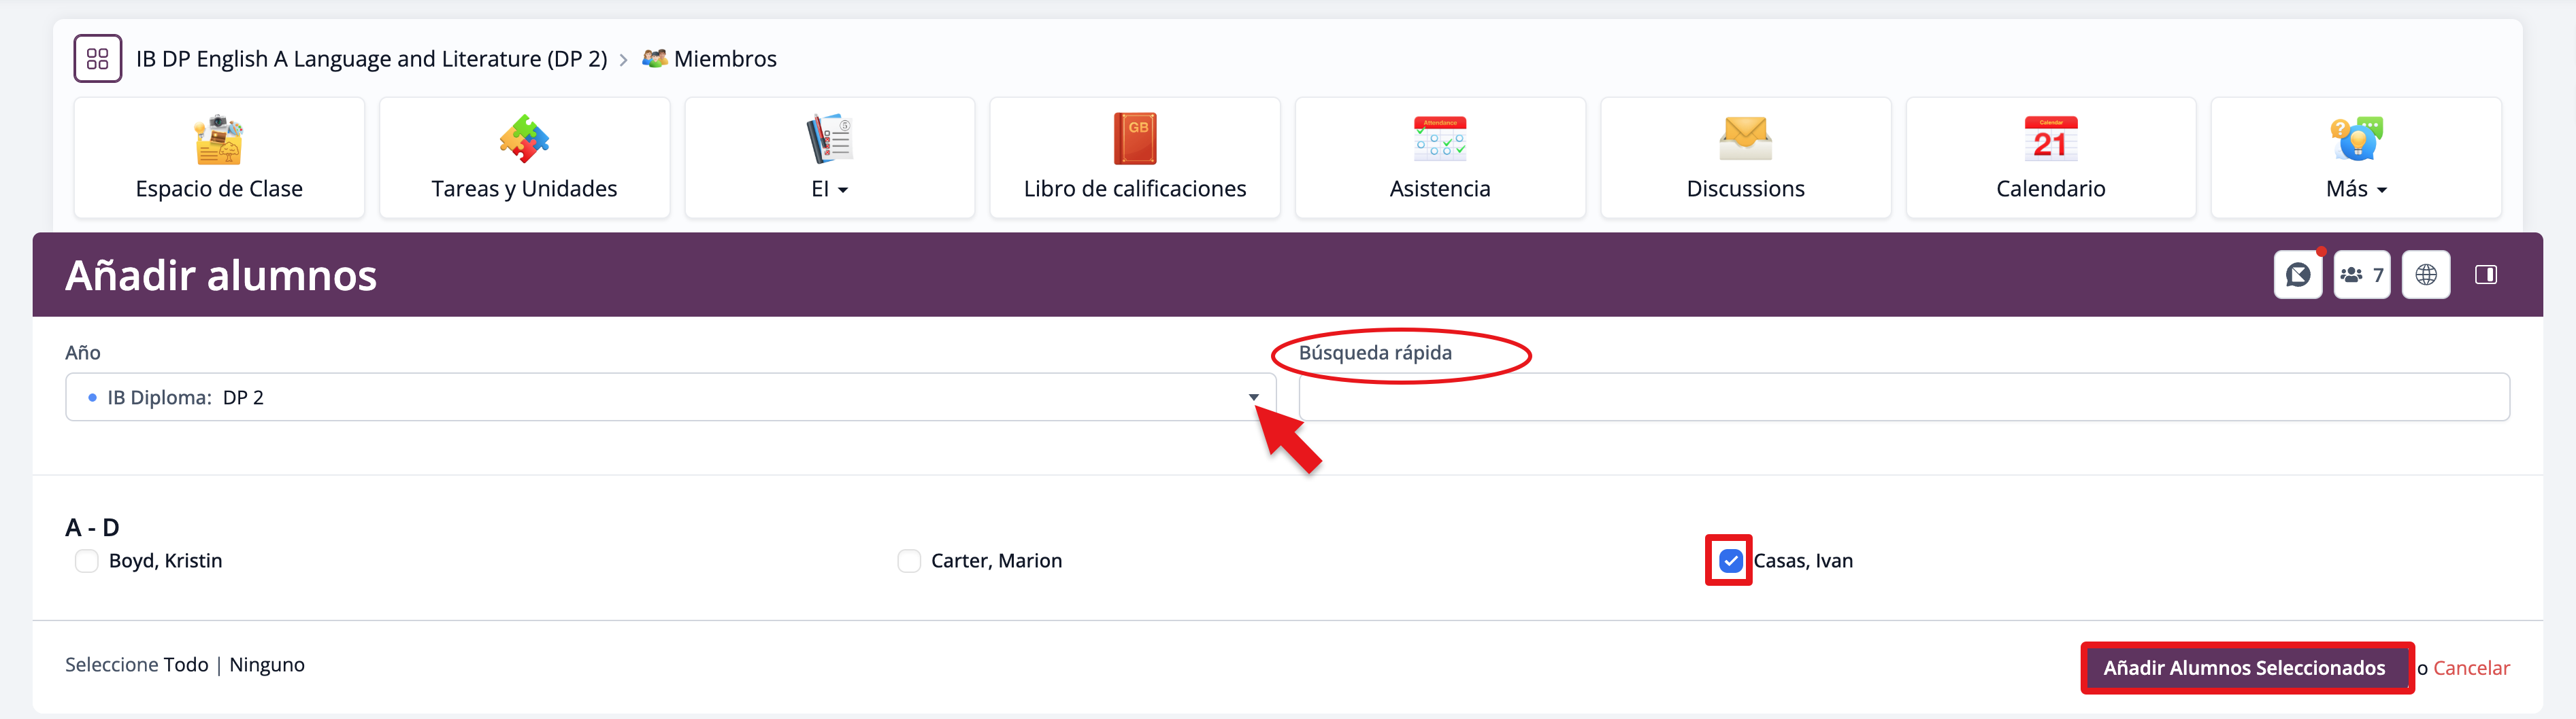Check the Boyd, Kristin checkbox

pos(87,561)
